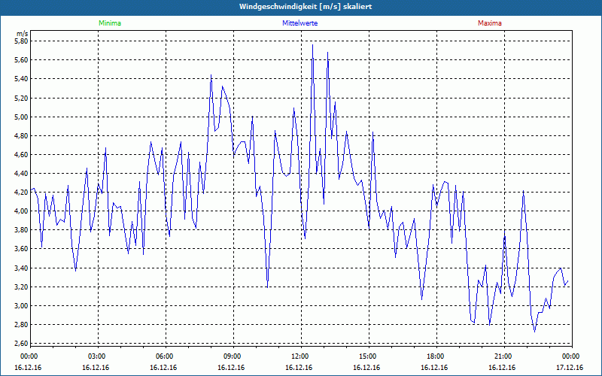The height and width of the screenshot is (376, 602).
Task: Click the m/s unit label
Action: pyautogui.click(x=22, y=34)
